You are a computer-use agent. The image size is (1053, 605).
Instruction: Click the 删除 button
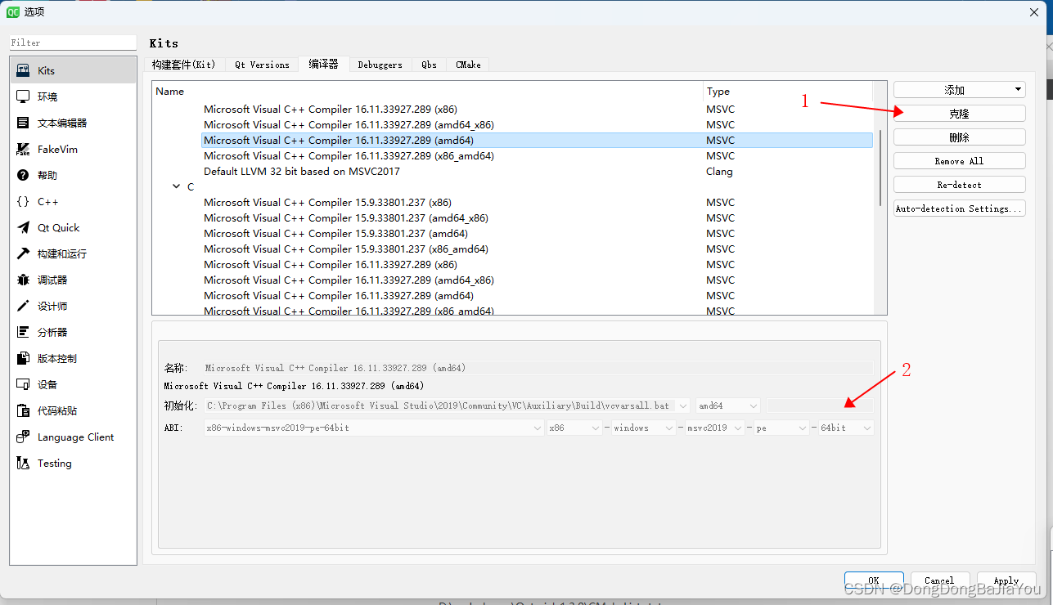tap(959, 137)
